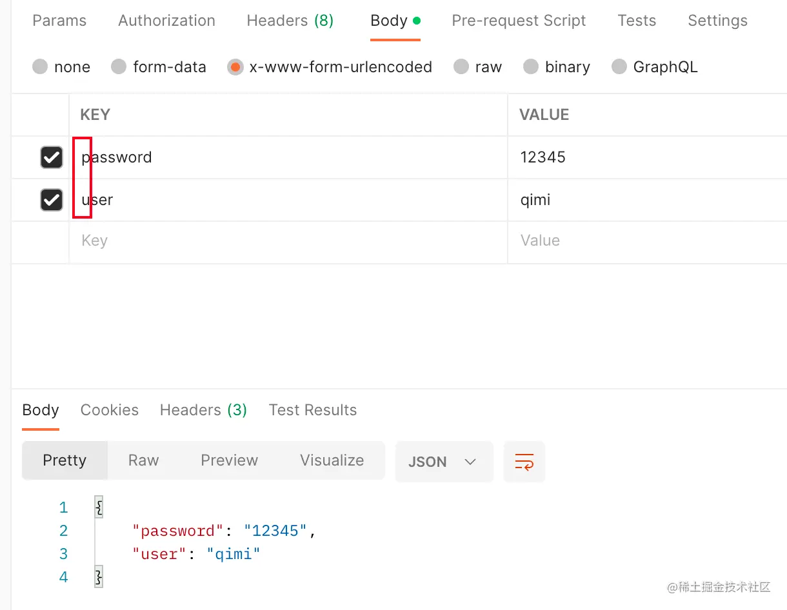Show the Test Results tab
Viewport: 787px width, 610px height.
point(313,410)
